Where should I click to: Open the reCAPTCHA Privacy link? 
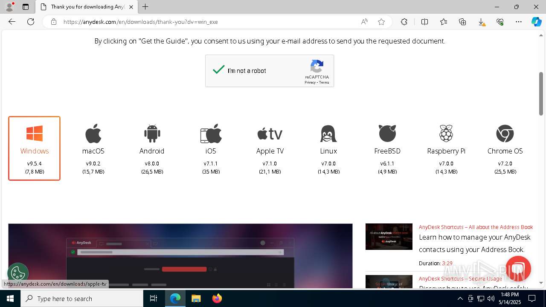(310, 82)
